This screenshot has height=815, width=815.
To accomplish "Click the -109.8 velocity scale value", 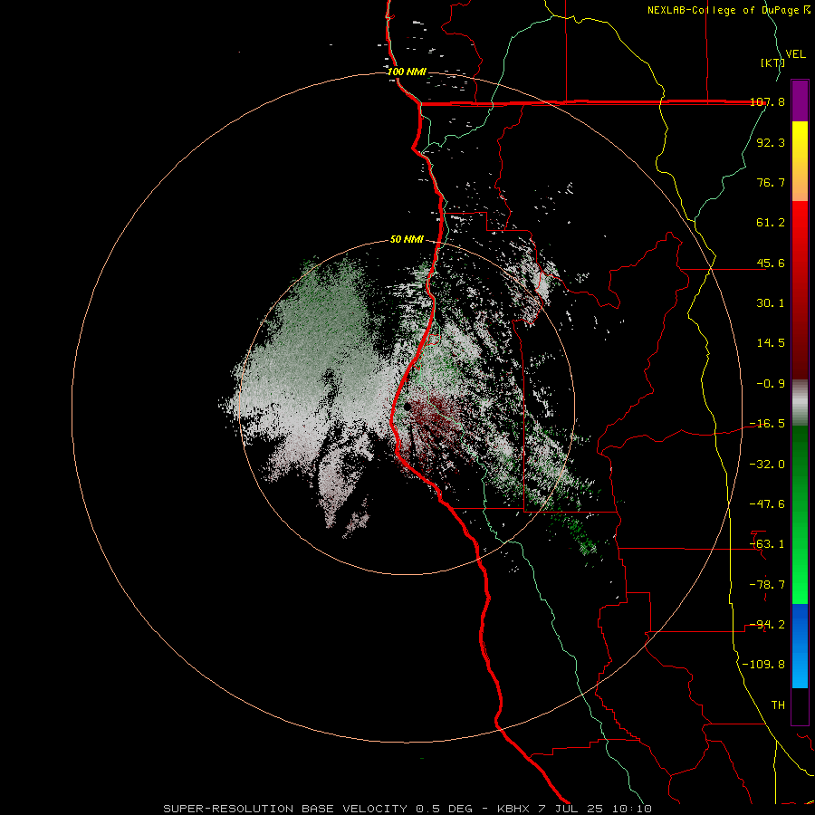I will coord(764,665).
